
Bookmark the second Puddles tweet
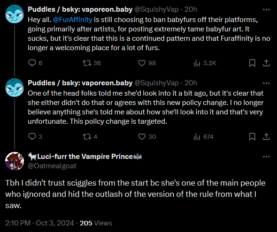[x=252, y=136]
